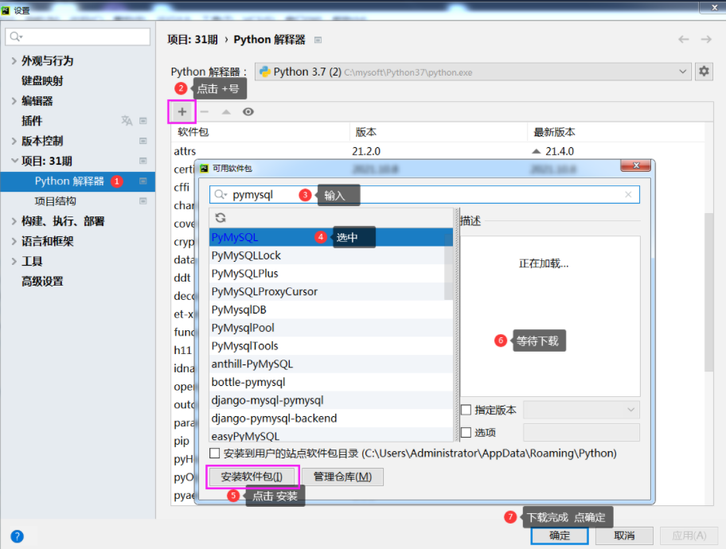Click the available packages list scrollbar
This screenshot has width=726, height=549.
pyautogui.click(x=448, y=267)
